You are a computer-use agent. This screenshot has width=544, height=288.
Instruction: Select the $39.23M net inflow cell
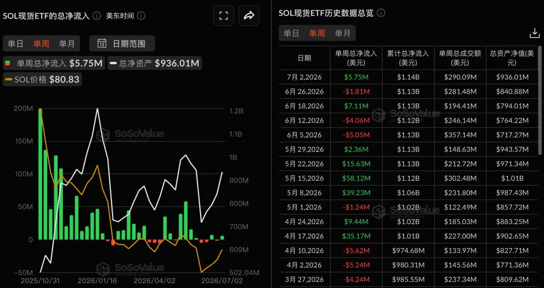(356, 192)
